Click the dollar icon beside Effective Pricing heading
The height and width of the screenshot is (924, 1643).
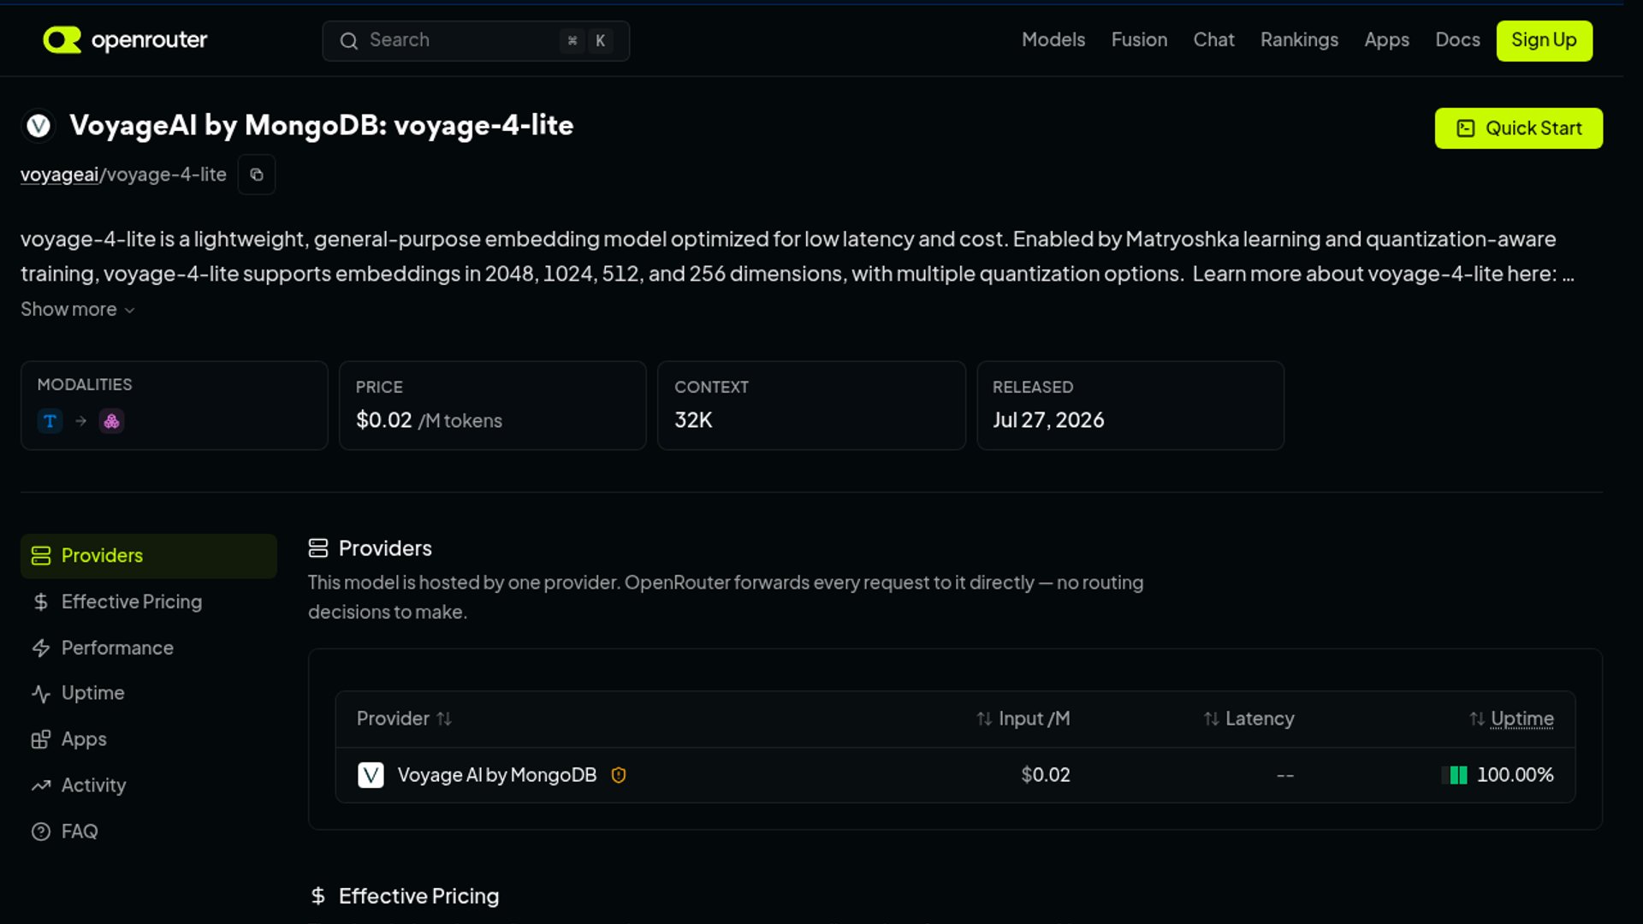coord(318,896)
